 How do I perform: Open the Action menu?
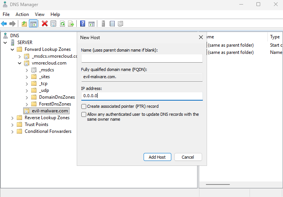(22, 14)
